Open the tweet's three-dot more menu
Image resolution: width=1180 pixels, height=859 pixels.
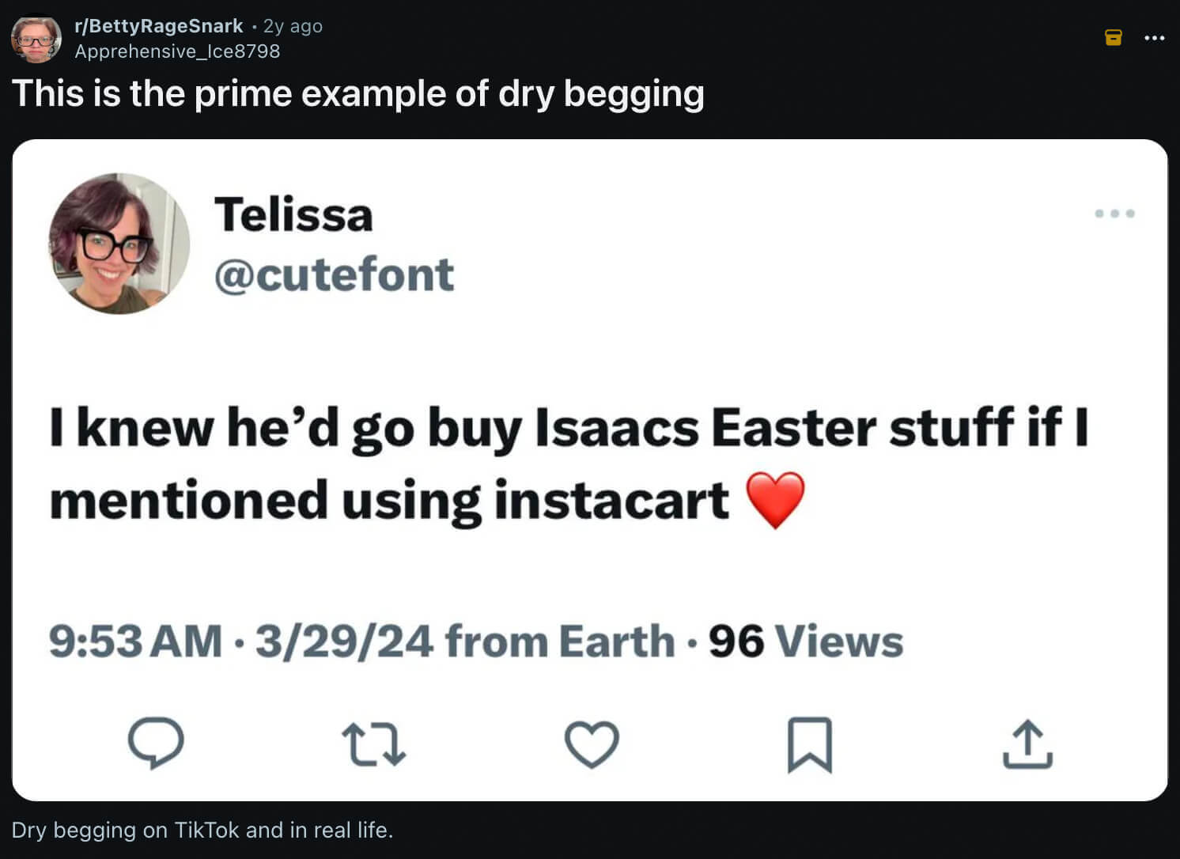(x=1114, y=214)
